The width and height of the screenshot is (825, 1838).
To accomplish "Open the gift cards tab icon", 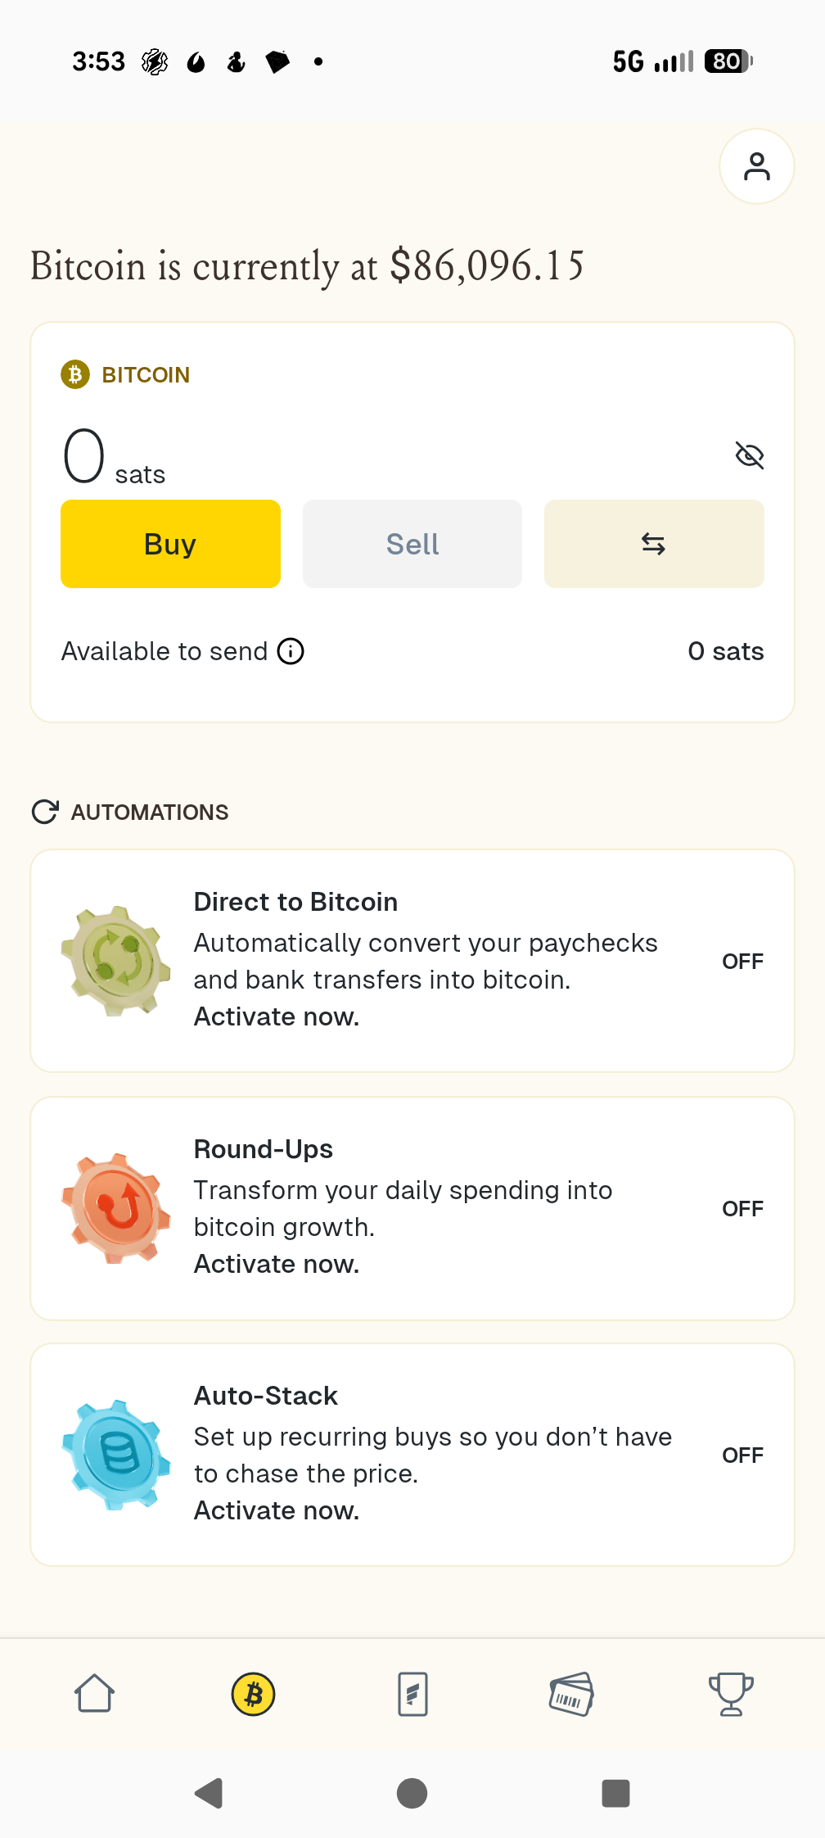I will pyautogui.click(x=571, y=1694).
